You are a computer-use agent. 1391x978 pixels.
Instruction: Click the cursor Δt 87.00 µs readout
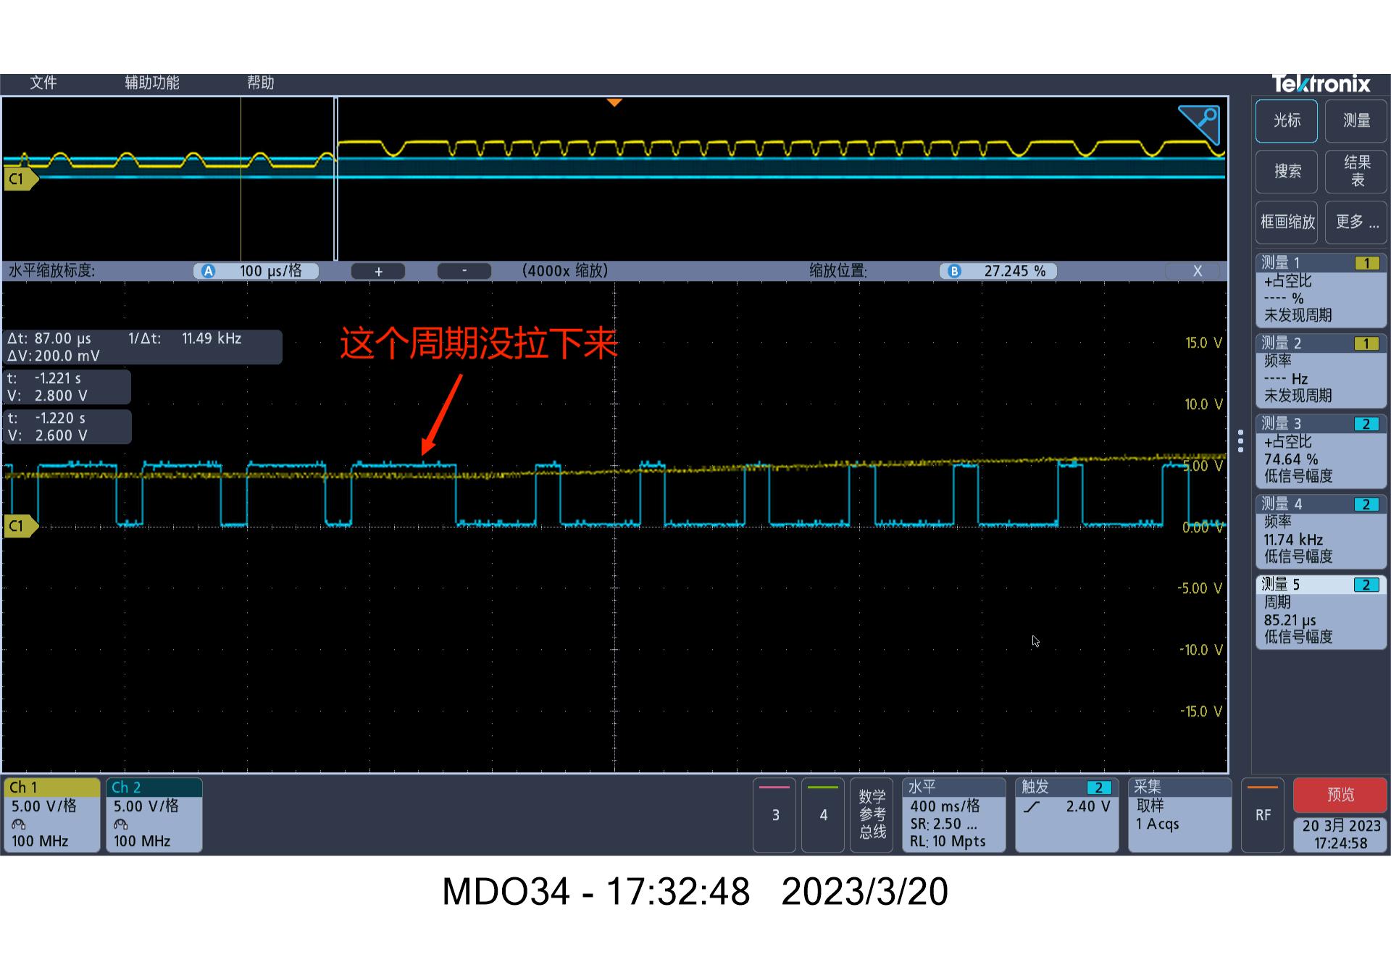click(143, 347)
